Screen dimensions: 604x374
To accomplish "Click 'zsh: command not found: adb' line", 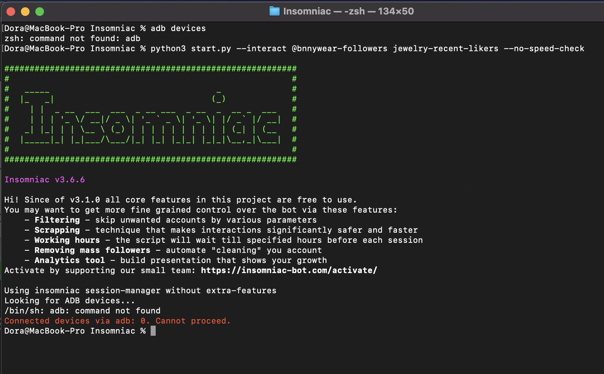I will (x=73, y=39).
